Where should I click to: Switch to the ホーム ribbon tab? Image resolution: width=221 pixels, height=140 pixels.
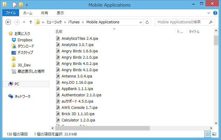(x=28, y=13)
